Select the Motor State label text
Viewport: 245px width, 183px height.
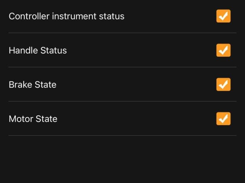(33, 119)
